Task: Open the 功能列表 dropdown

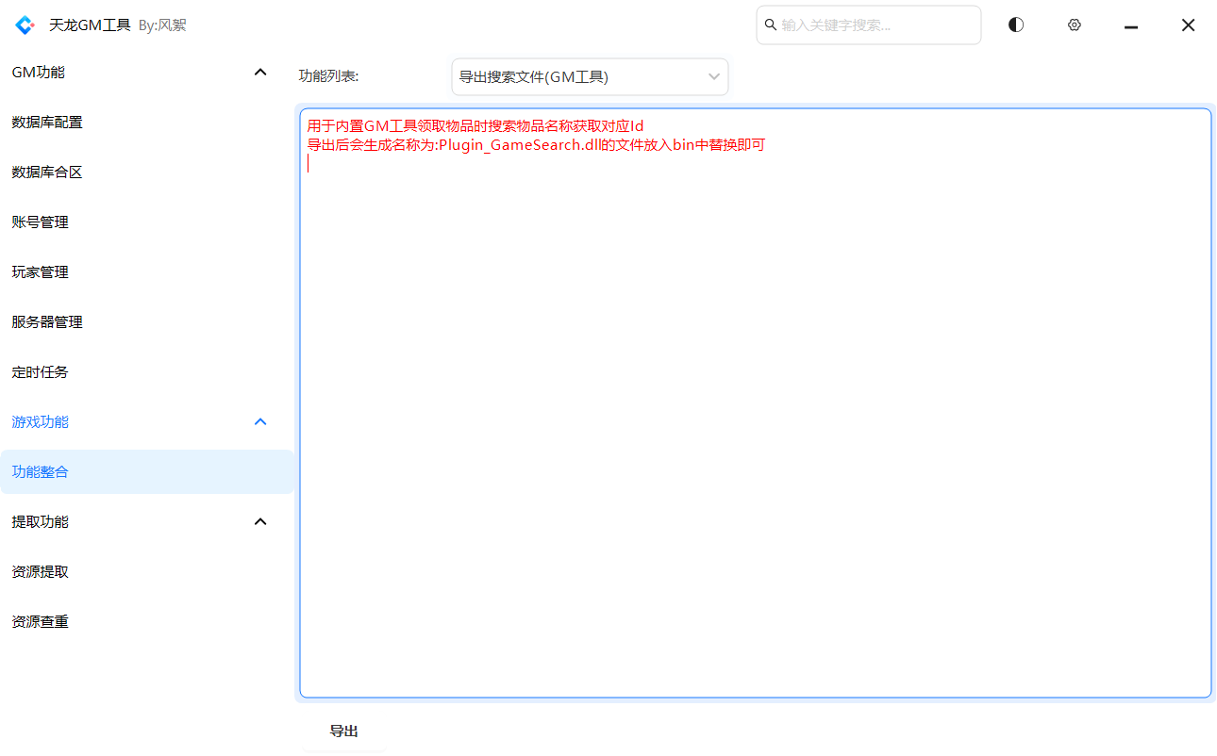Action: [x=590, y=77]
